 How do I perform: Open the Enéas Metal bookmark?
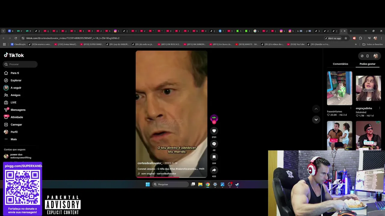click(x=66, y=44)
